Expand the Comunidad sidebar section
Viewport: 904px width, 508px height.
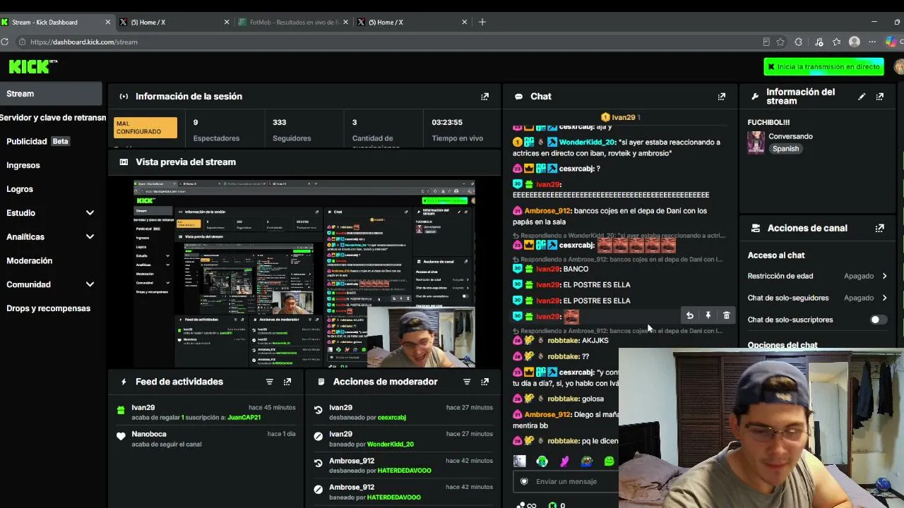(51, 284)
